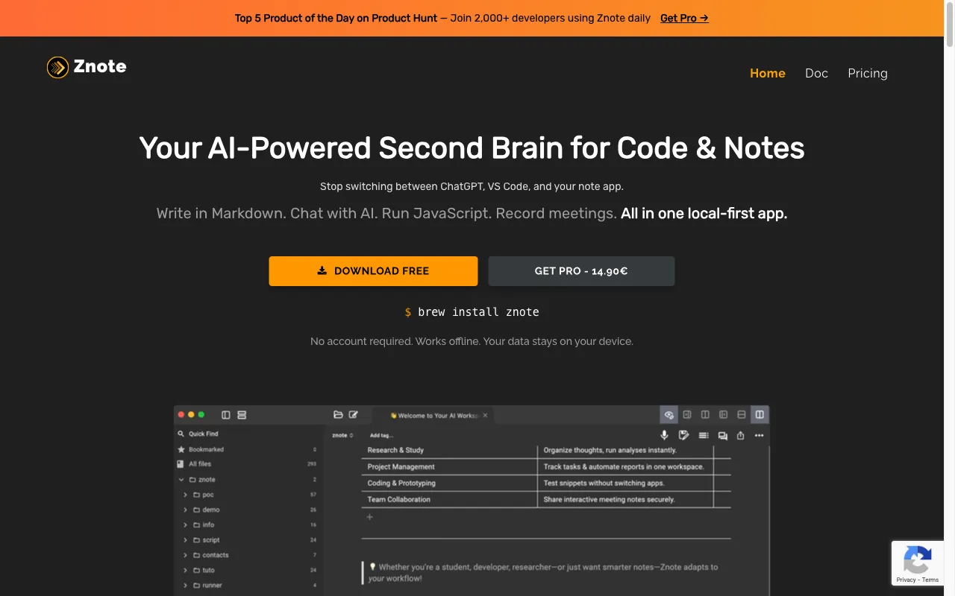Click the star icon next to Bookmarked
The height and width of the screenshot is (596, 955).
click(x=181, y=449)
